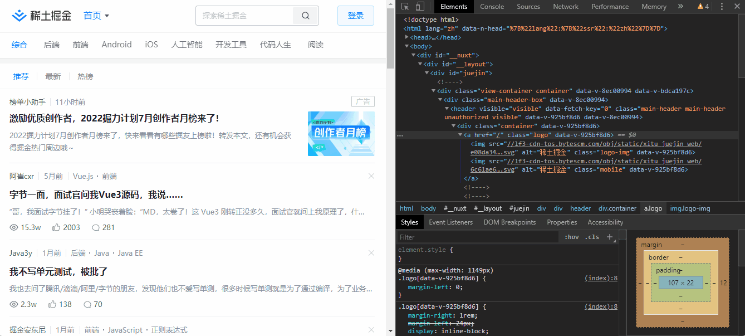Open the 首页 dropdown menu
The width and height of the screenshot is (745, 336).
coord(96,16)
